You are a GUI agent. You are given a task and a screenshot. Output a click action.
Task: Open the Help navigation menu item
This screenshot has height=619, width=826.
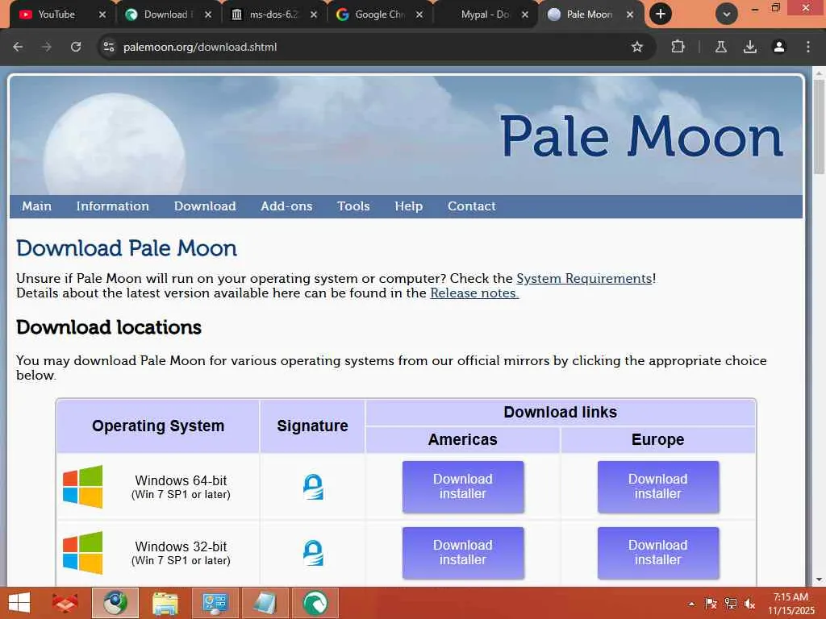click(409, 206)
